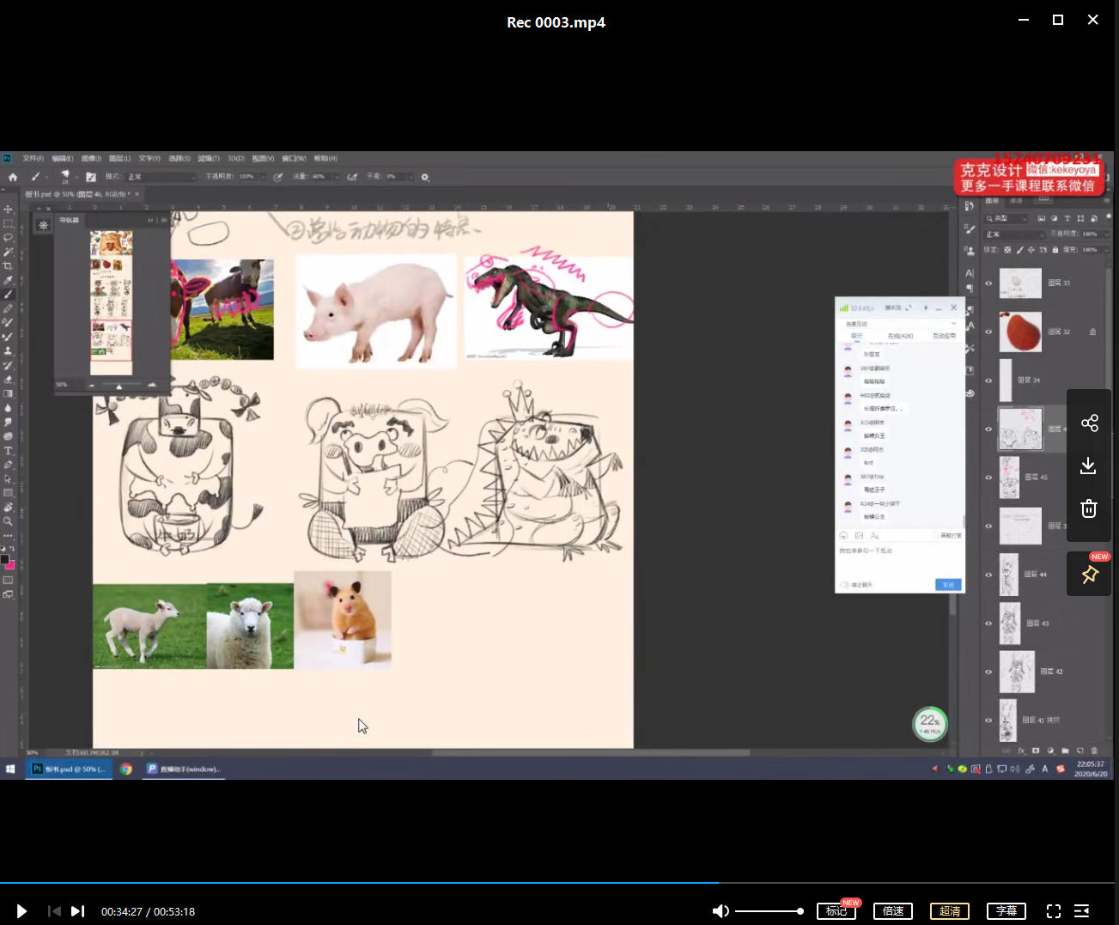
Task: Download the video using download icon
Action: (1088, 466)
